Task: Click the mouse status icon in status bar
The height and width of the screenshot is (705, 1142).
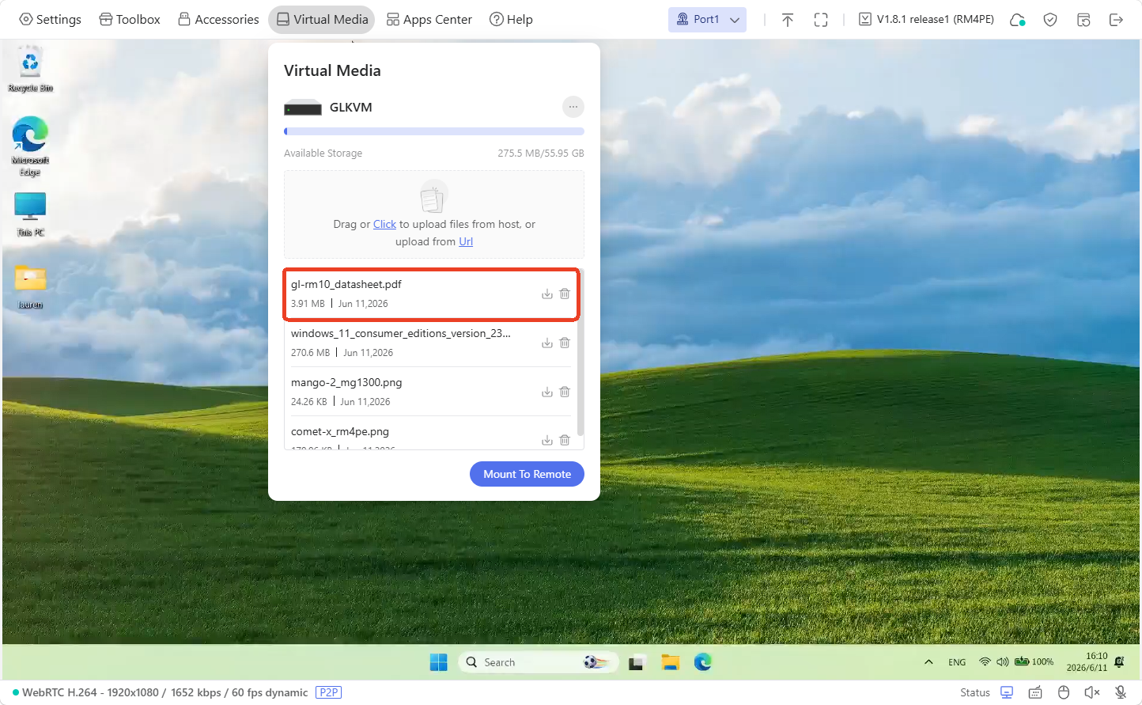Action: click(x=1064, y=692)
